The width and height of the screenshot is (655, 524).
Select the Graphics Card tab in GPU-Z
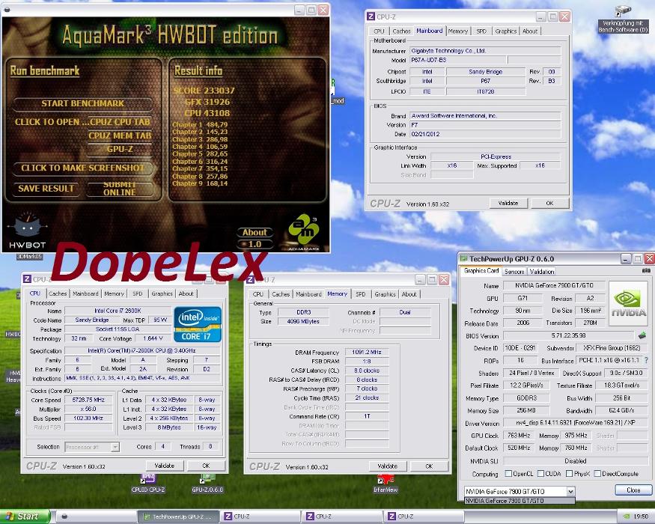click(x=481, y=271)
